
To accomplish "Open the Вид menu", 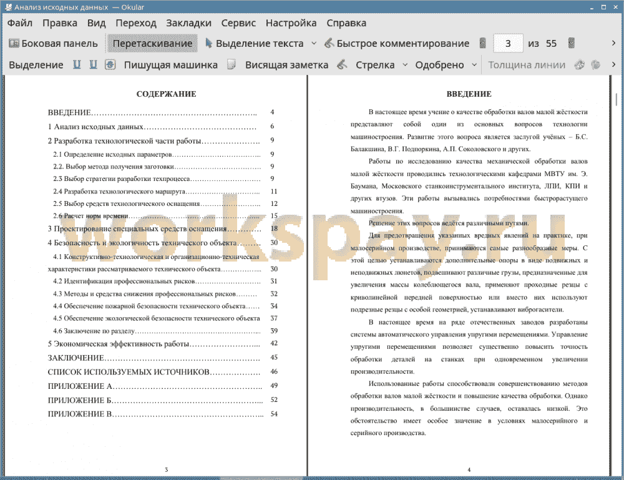I will [96, 23].
